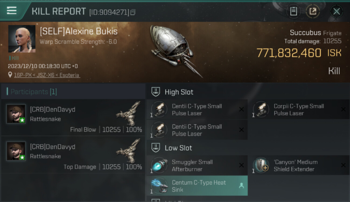Click DenDavyd Final Blow portrait
Image resolution: width=350 pixels, height=202 pixels.
pos(16,114)
